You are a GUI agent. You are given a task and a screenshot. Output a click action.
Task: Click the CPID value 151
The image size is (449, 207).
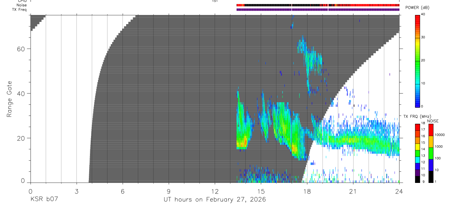pyautogui.click(x=215, y=1)
